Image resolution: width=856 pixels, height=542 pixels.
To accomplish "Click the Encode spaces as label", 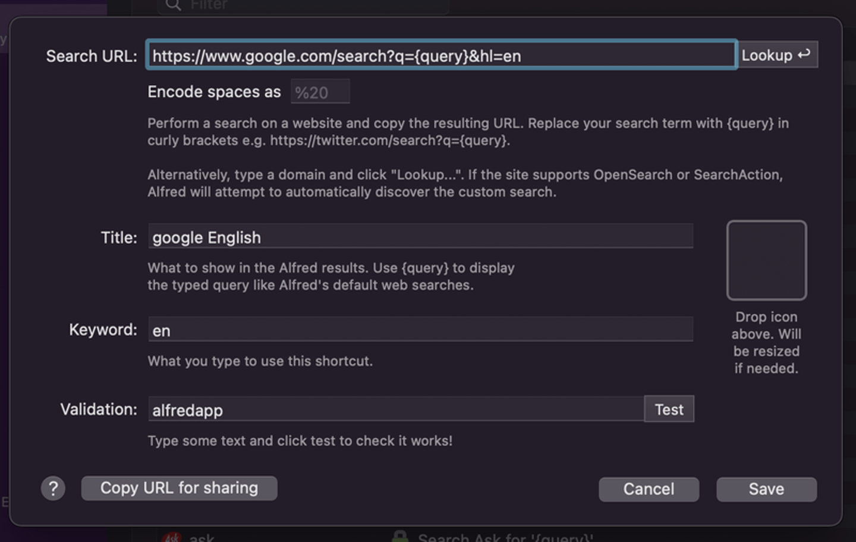I will [214, 92].
